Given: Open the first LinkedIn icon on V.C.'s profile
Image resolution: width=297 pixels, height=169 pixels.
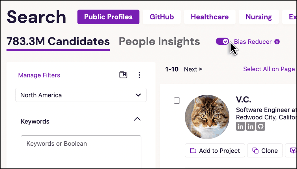Looking at the screenshot, I should pos(240,126).
